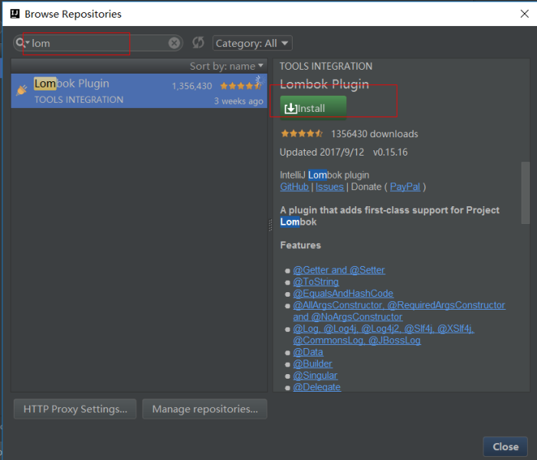Click '3 weeks ago' in plugin row
537x460 pixels.
click(x=239, y=101)
